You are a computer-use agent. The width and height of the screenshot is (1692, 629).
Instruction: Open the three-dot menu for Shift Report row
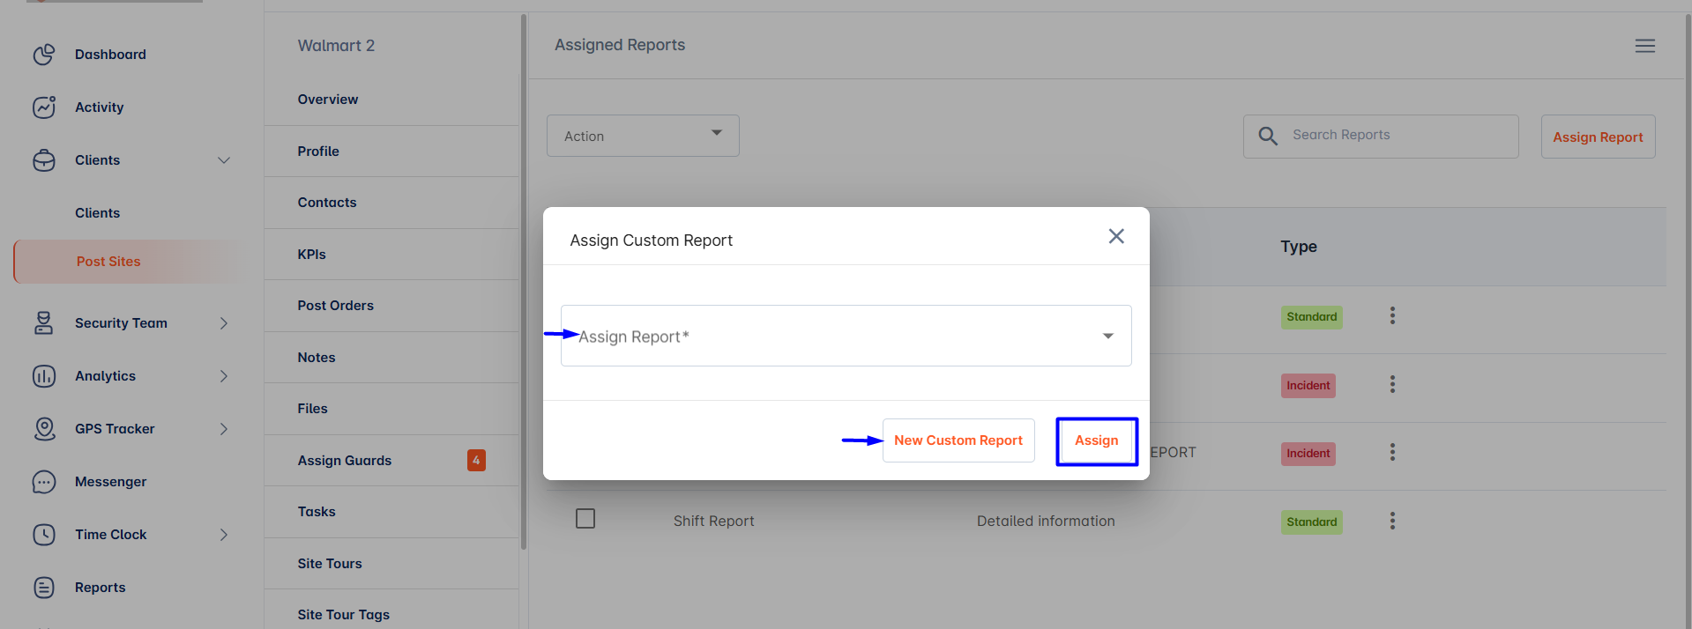[x=1392, y=521]
